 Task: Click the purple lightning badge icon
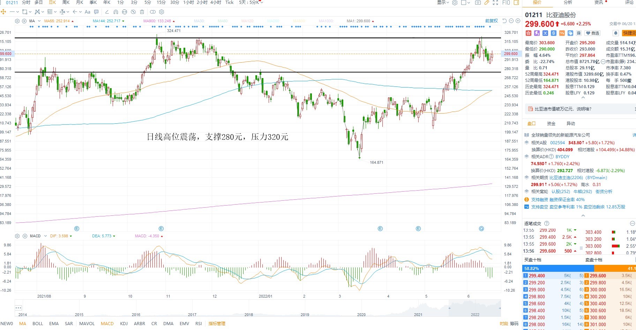pos(537,33)
